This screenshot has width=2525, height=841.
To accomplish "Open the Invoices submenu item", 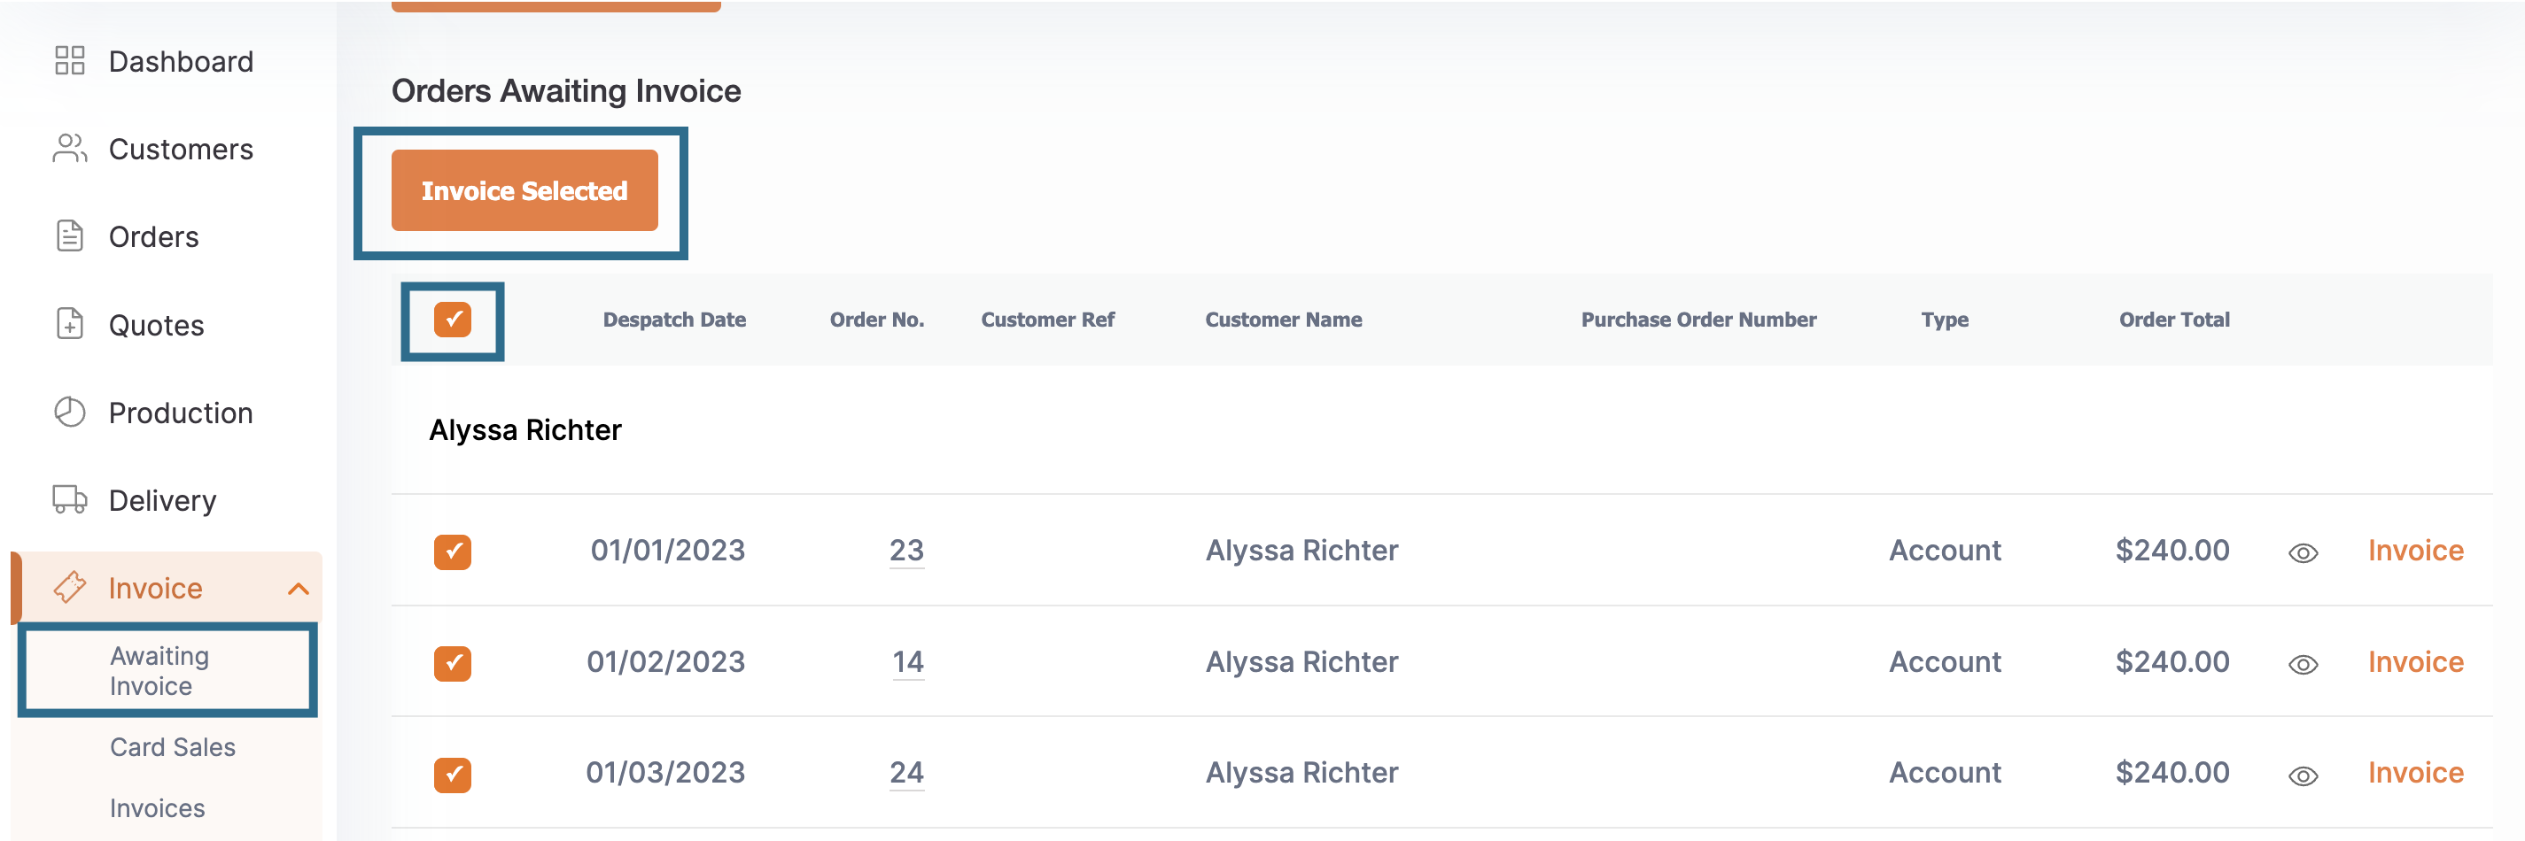I will coord(157,807).
